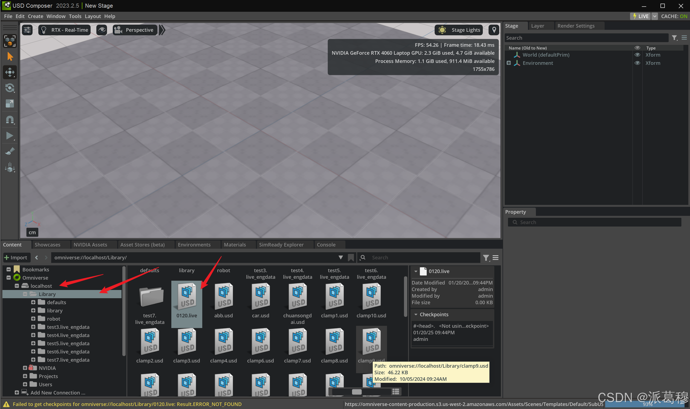Expand the Environment prim in the Stage tree
Image resolution: width=690 pixels, height=409 pixels.
(509, 63)
